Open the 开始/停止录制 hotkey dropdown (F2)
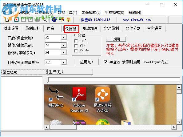This screenshot has height=137, width=183. click(x=64, y=38)
